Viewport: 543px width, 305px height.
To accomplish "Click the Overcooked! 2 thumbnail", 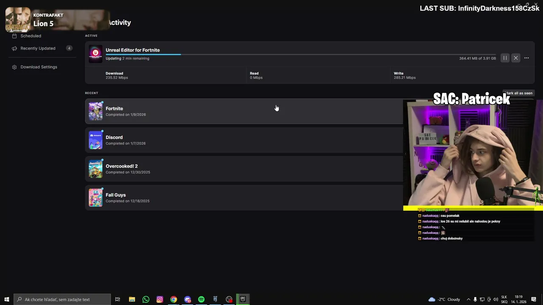I will pos(95,169).
